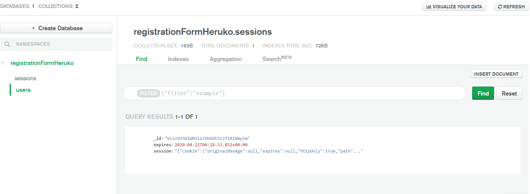
Task: Open the sessions collection in sidebar
Action: click(25, 79)
